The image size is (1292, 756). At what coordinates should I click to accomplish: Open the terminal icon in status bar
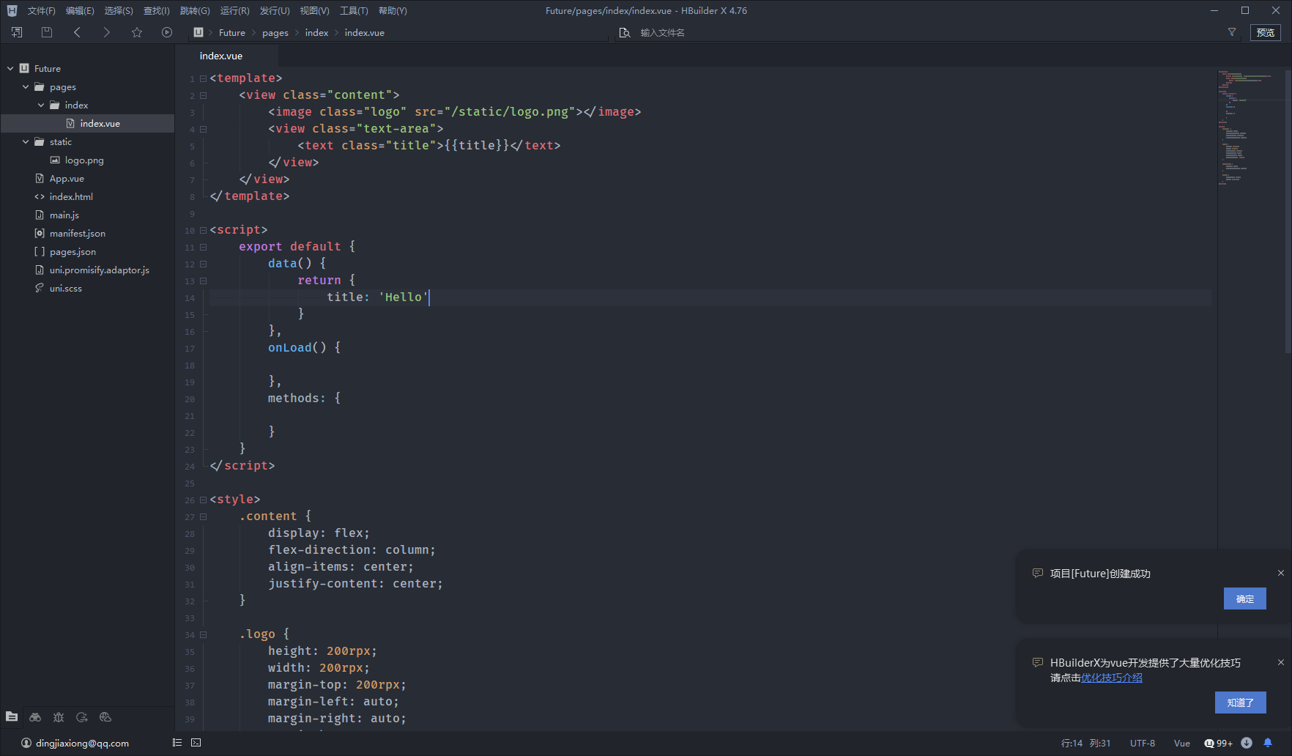[x=196, y=743]
